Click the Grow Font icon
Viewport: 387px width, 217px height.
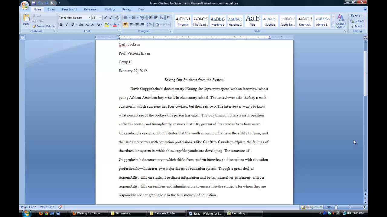click(x=105, y=18)
